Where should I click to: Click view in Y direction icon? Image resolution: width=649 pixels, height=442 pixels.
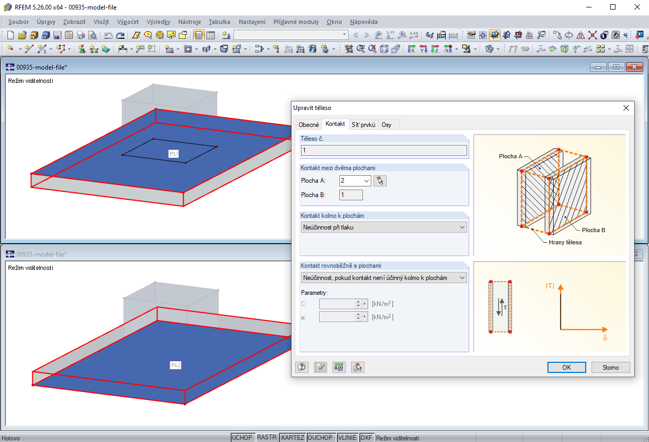click(x=423, y=48)
